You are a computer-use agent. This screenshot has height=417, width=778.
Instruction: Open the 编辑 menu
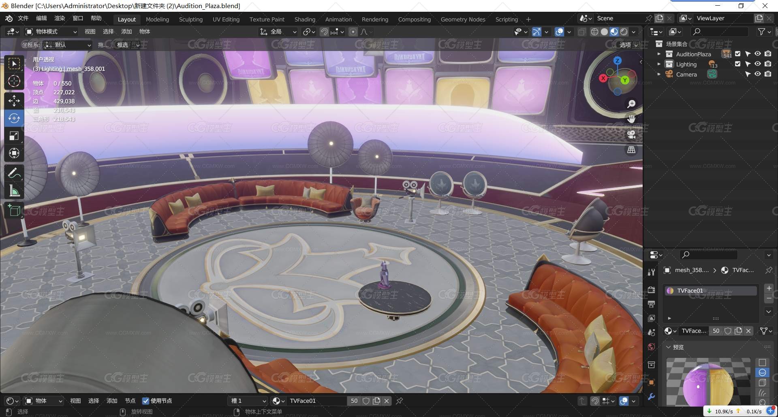(41, 19)
